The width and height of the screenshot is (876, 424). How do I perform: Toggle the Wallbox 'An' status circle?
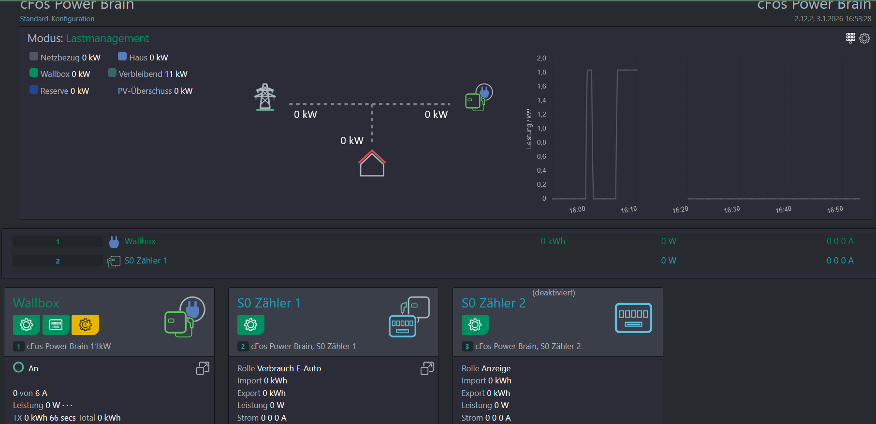tap(18, 367)
